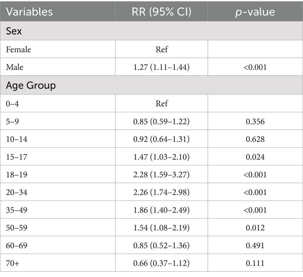
Task: Select the Male RR value 1.27 (1.11–1.44)
Action: [x=161, y=67]
